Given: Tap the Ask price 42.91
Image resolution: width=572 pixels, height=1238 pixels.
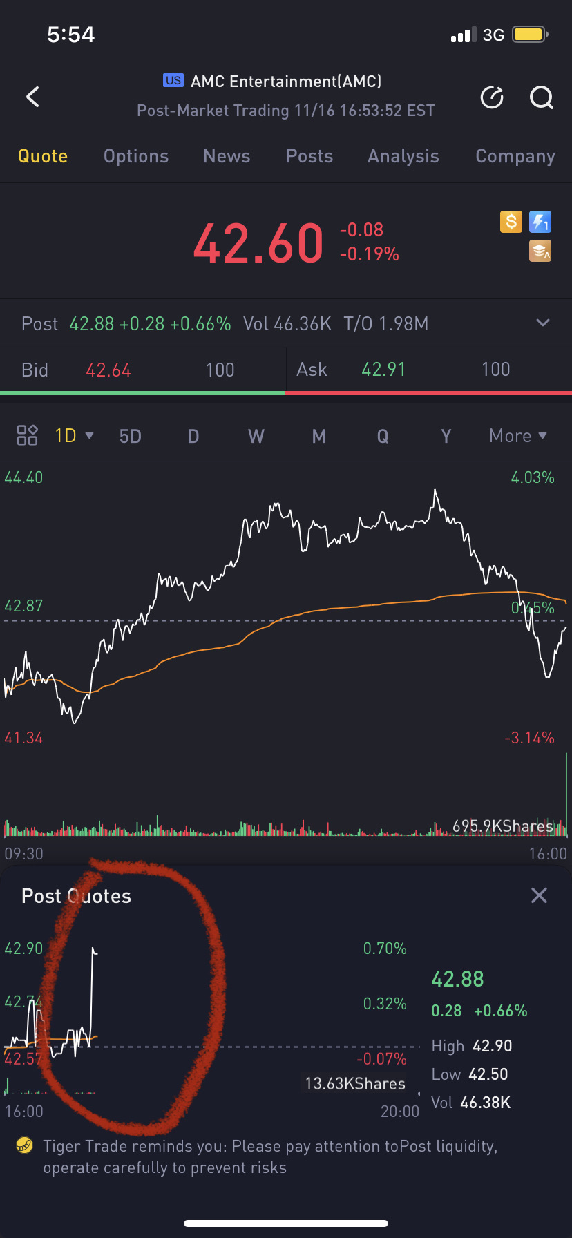Looking at the screenshot, I should [383, 370].
